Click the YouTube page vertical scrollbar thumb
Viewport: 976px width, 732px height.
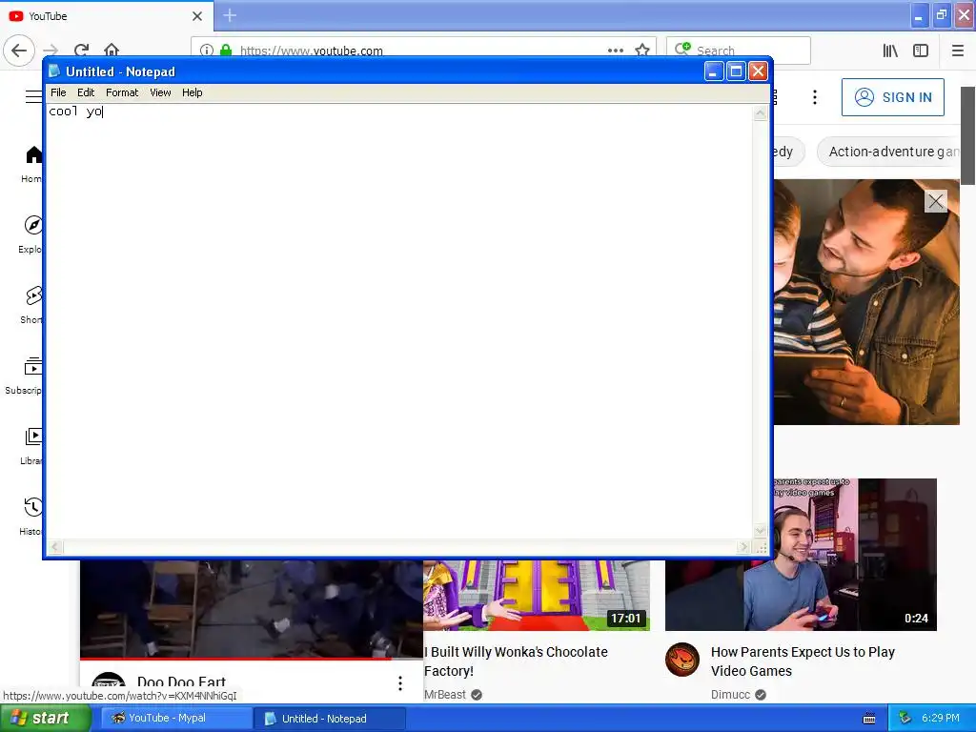[x=968, y=135]
